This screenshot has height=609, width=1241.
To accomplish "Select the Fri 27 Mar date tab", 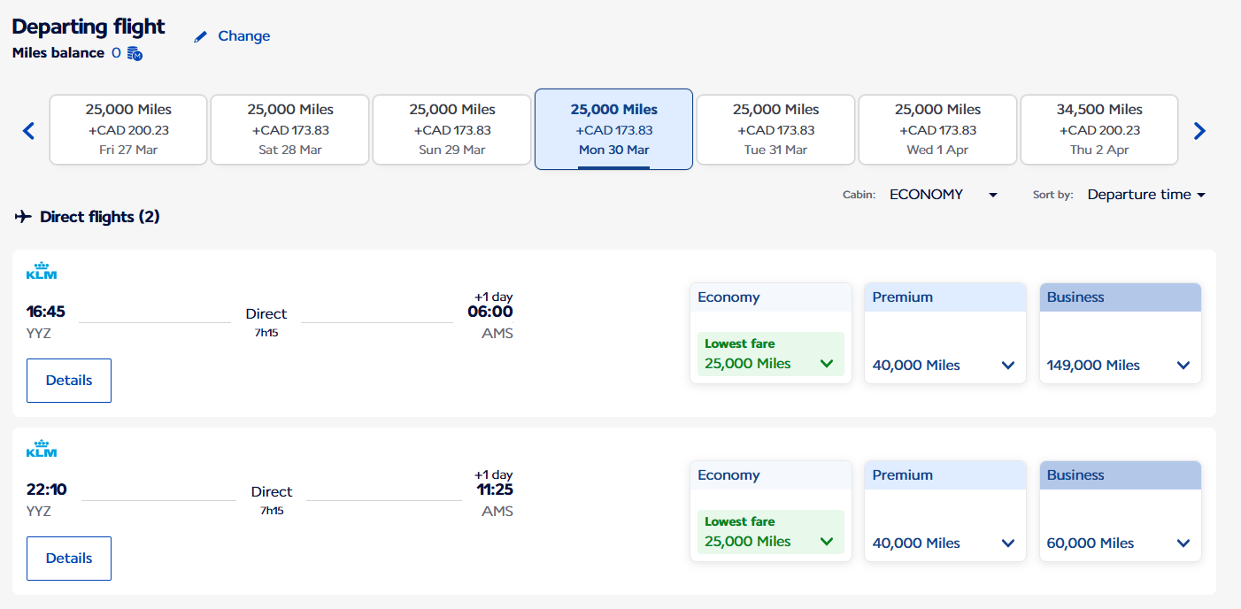I will 128,129.
